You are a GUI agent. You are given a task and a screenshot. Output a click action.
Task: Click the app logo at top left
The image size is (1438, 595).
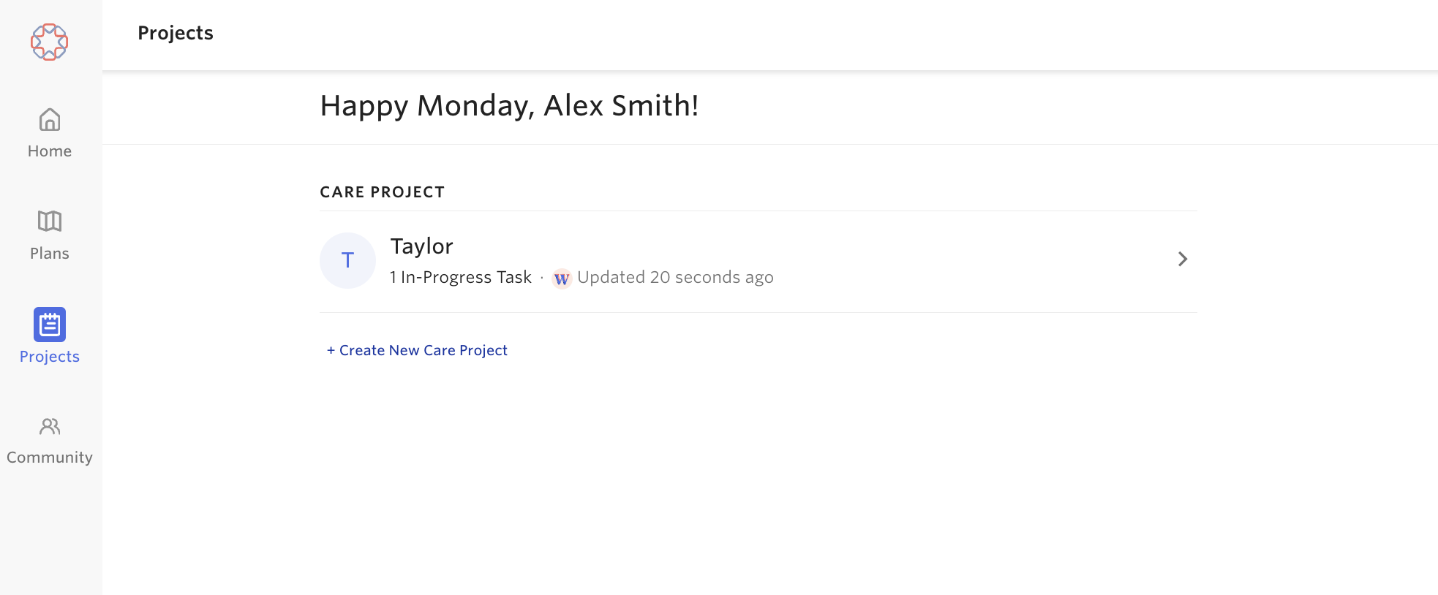[49, 42]
